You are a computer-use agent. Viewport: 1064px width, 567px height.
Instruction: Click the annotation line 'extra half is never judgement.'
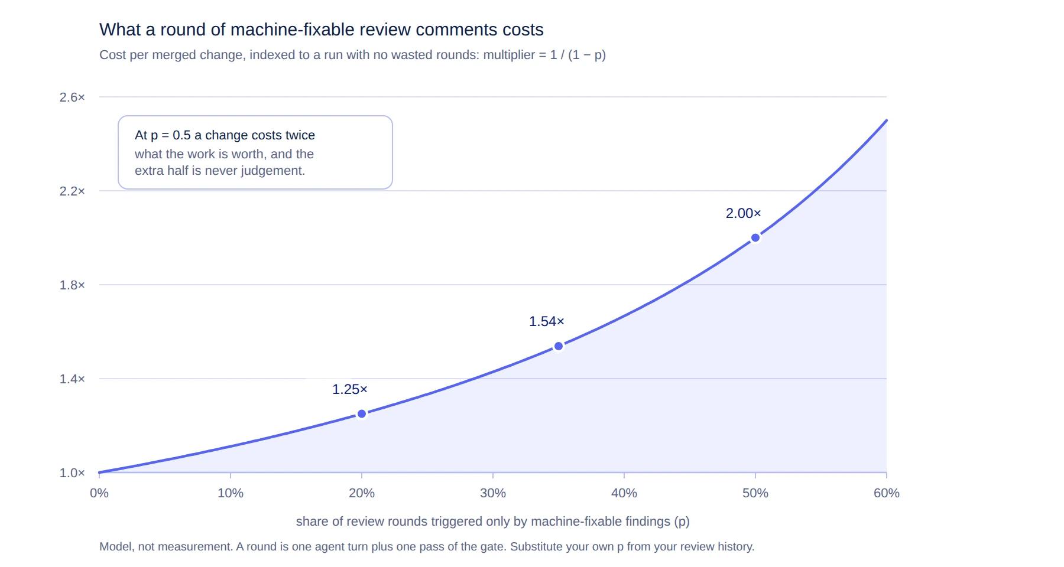tap(220, 171)
